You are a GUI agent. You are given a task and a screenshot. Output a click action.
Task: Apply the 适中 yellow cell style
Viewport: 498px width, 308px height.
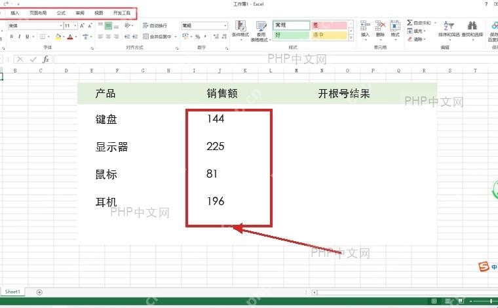click(329, 35)
